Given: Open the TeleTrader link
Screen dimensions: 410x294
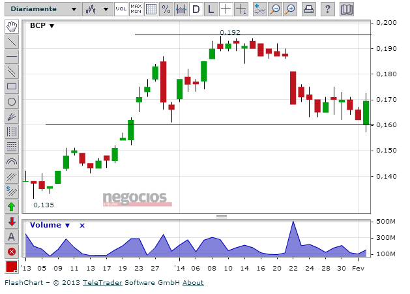Looking at the screenshot, I should (102, 283).
